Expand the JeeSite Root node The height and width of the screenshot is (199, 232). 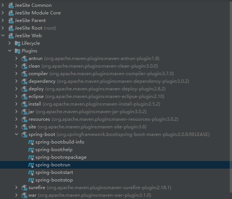[3, 28]
